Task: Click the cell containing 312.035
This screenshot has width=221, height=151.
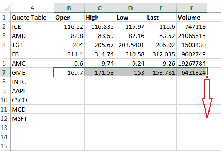Action: click(161, 54)
